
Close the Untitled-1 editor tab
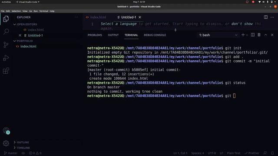coord(140,17)
